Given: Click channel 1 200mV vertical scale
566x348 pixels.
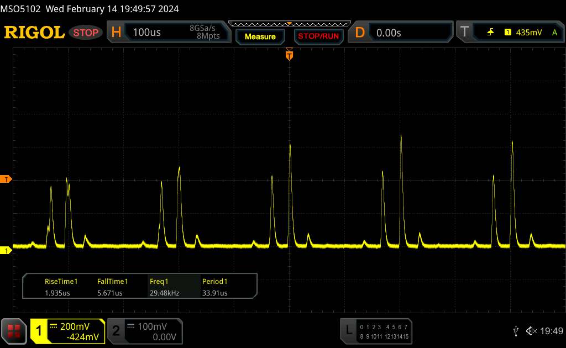Looking at the screenshot, I should coord(75,326).
